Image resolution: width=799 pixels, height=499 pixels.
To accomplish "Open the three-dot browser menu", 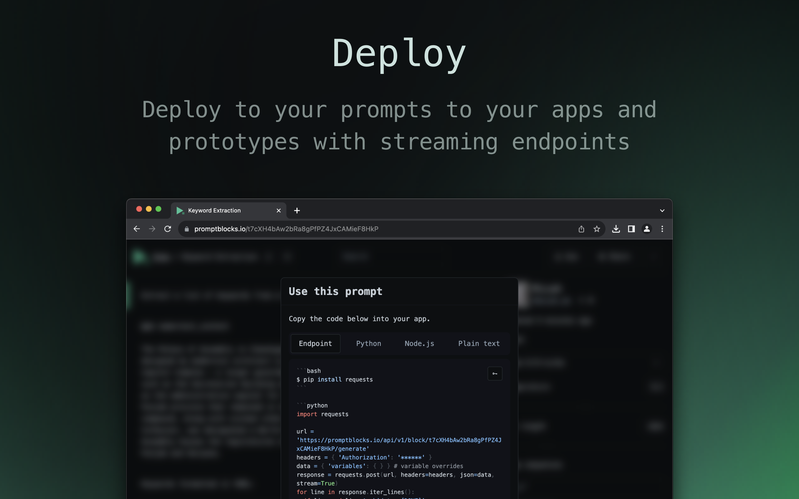I will (662, 229).
